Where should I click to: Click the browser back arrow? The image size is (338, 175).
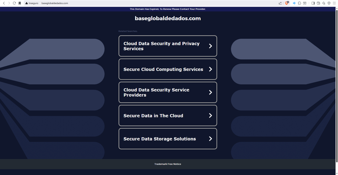tap(4, 3)
